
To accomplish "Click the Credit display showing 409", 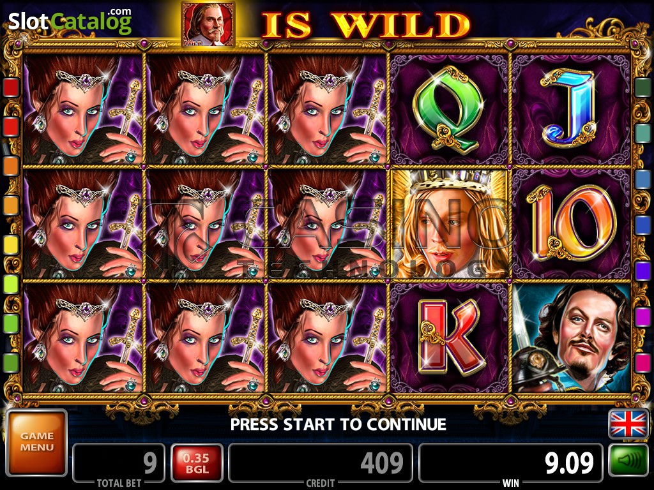I will [321, 463].
